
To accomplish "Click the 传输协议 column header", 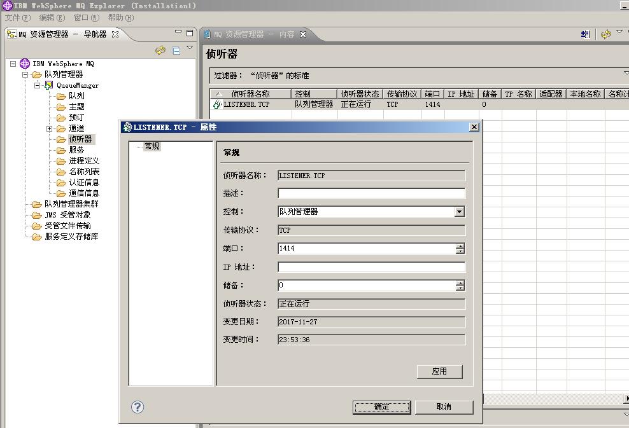I will click(402, 93).
